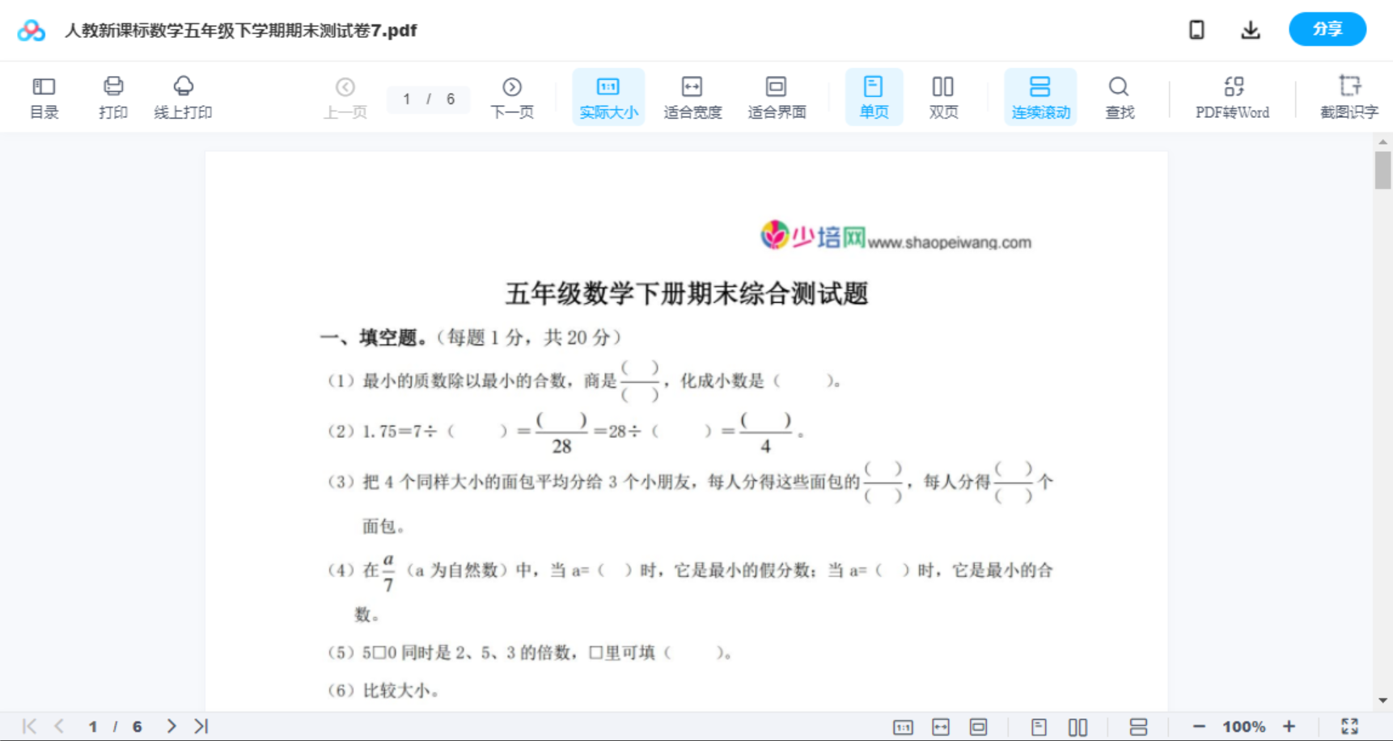The width and height of the screenshot is (1393, 741).
Task: Click the 分享 share button
Action: click(x=1327, y=28)
